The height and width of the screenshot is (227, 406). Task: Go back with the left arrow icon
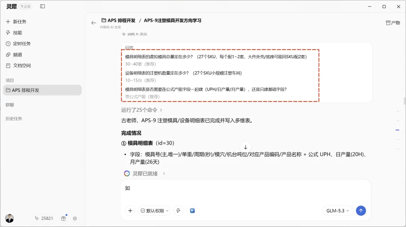pyautogui.click(x=94, y=23)
